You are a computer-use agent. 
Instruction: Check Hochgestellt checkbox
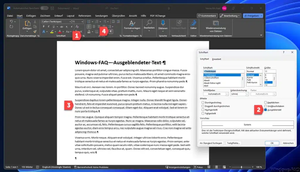(203, 110)
